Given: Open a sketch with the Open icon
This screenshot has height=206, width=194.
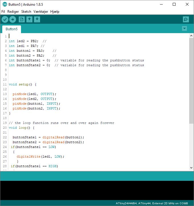Looking at the screenshot, I should tap(29, 20).
